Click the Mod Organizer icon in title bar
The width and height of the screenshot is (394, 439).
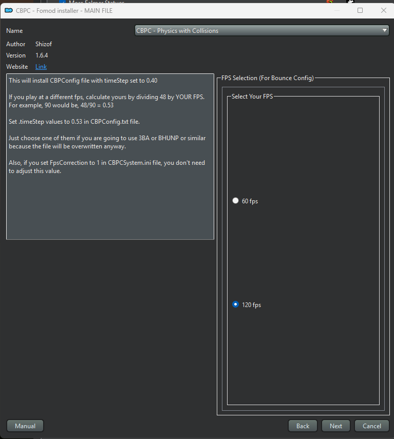[x=9, y=10]
